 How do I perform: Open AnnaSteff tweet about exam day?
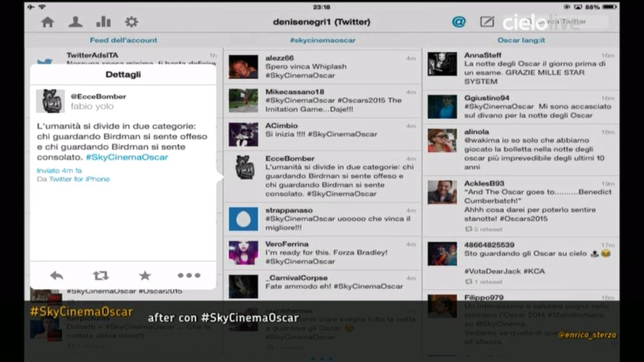[x=521, y=69]
